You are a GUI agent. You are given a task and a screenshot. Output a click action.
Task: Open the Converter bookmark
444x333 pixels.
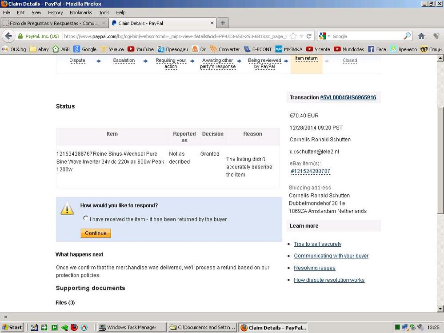tap(225, 49)
